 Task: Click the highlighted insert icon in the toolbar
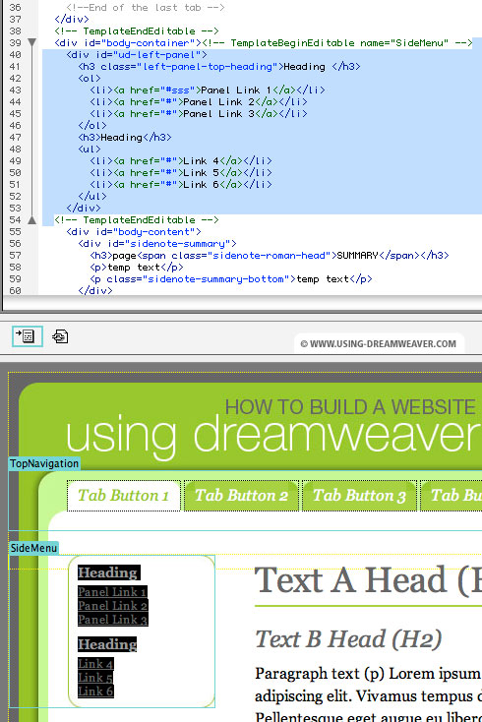[28, 336]
